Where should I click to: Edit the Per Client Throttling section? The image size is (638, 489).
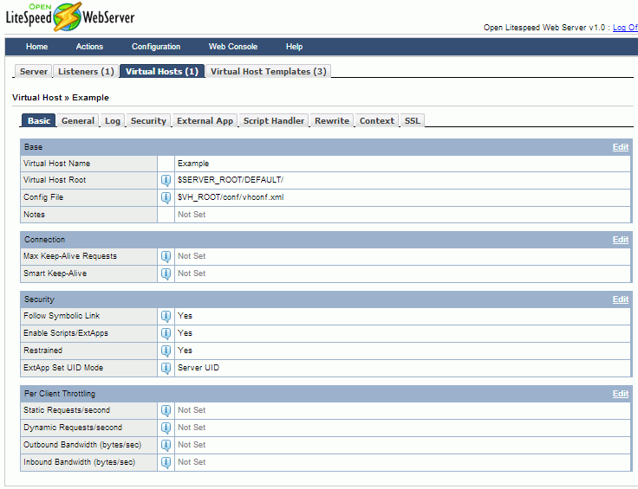(x=620, y=394)
